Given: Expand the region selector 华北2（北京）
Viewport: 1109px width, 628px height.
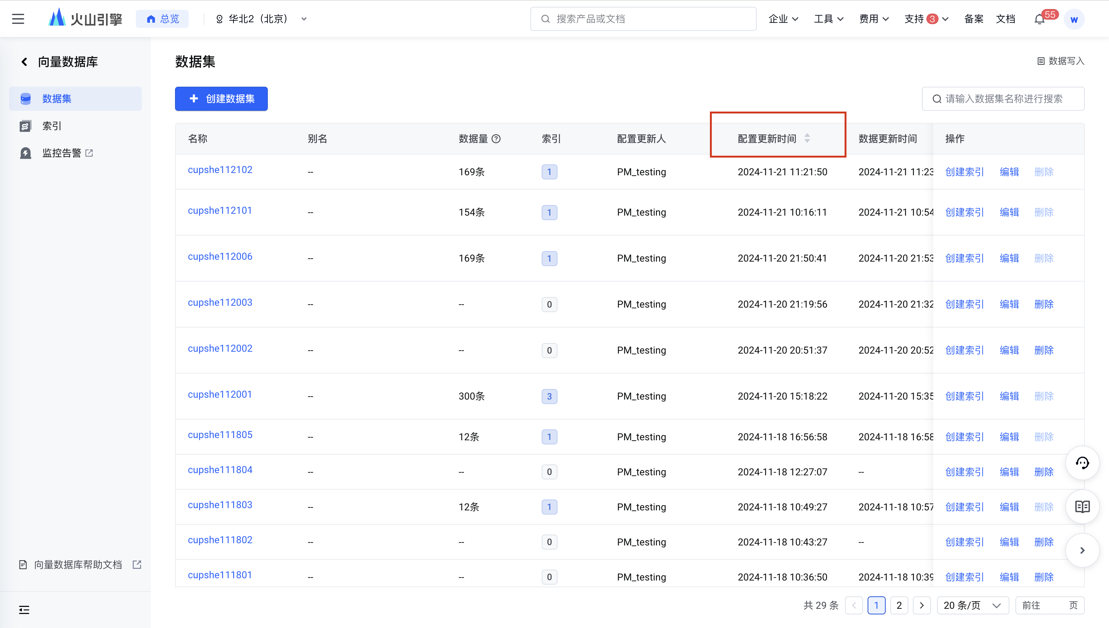Looking at the screenshot, I should pyautogui.click(x=261, y=19).
